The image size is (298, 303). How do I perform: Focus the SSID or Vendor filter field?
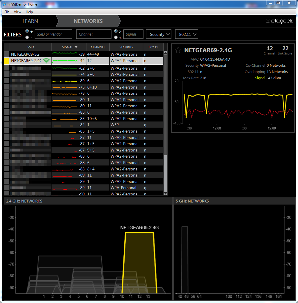[53, 34]
